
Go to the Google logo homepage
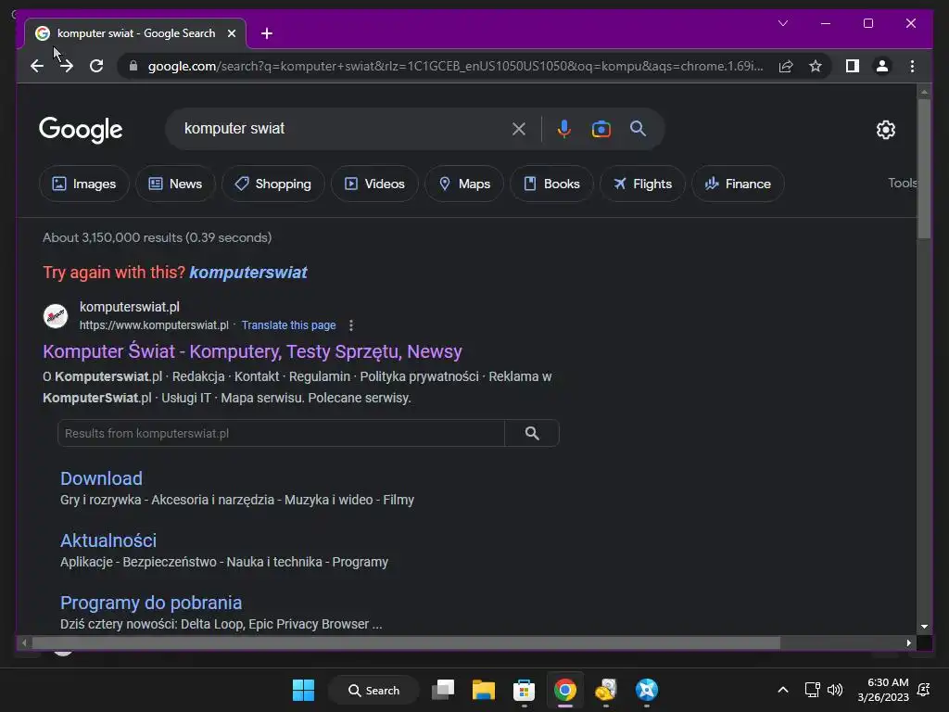[x=81, y=130]
